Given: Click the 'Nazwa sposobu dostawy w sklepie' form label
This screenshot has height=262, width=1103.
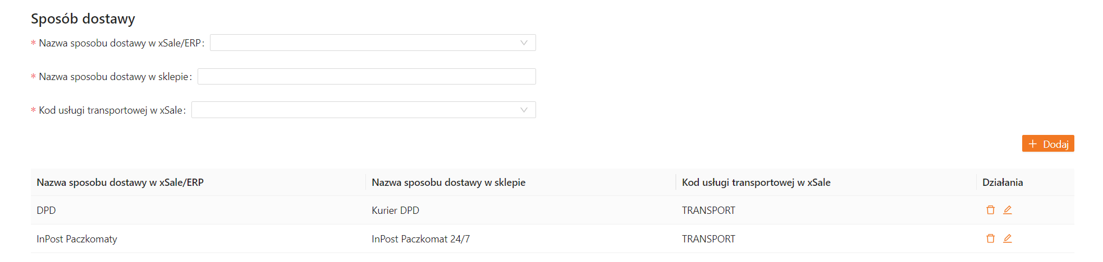Looking at the screenshot, I should click(x=113, y=77).
